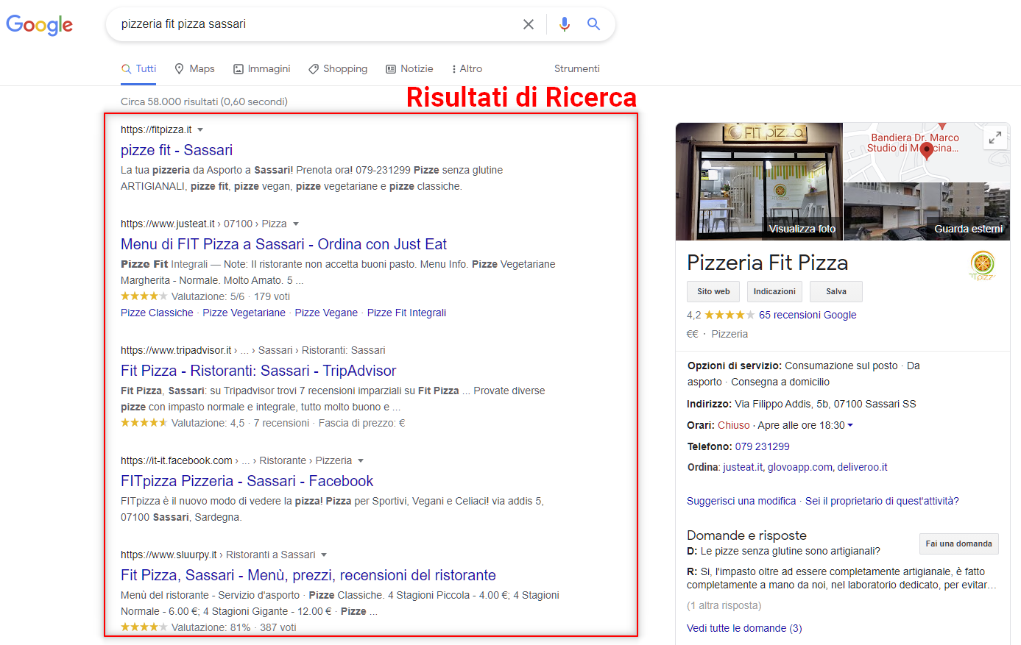Open the Pizze Fit Integrali sitelink

point(406,313)
